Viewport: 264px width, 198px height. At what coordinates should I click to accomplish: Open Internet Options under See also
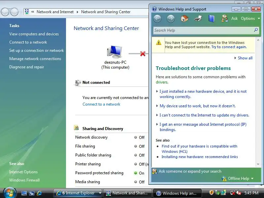tap(23, 172)
